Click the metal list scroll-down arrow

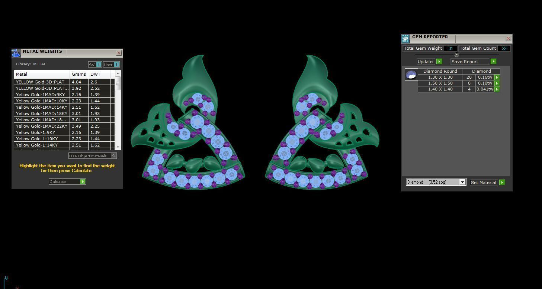[x=118, y=147]
